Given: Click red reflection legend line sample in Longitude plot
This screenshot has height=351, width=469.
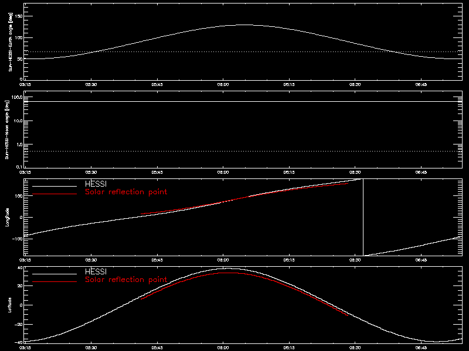Looking at the screenshot, I should click(55, 194).
